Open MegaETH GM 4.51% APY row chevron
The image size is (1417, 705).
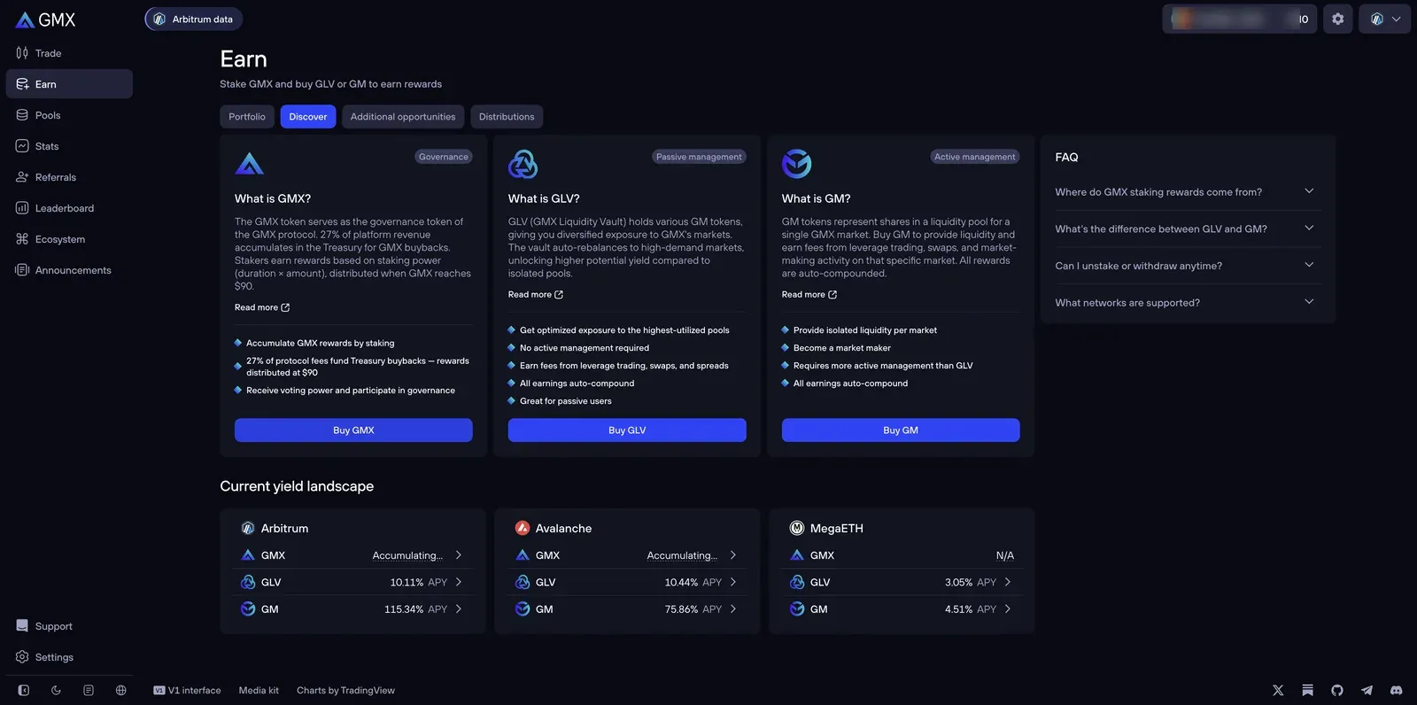[1008, 609]
